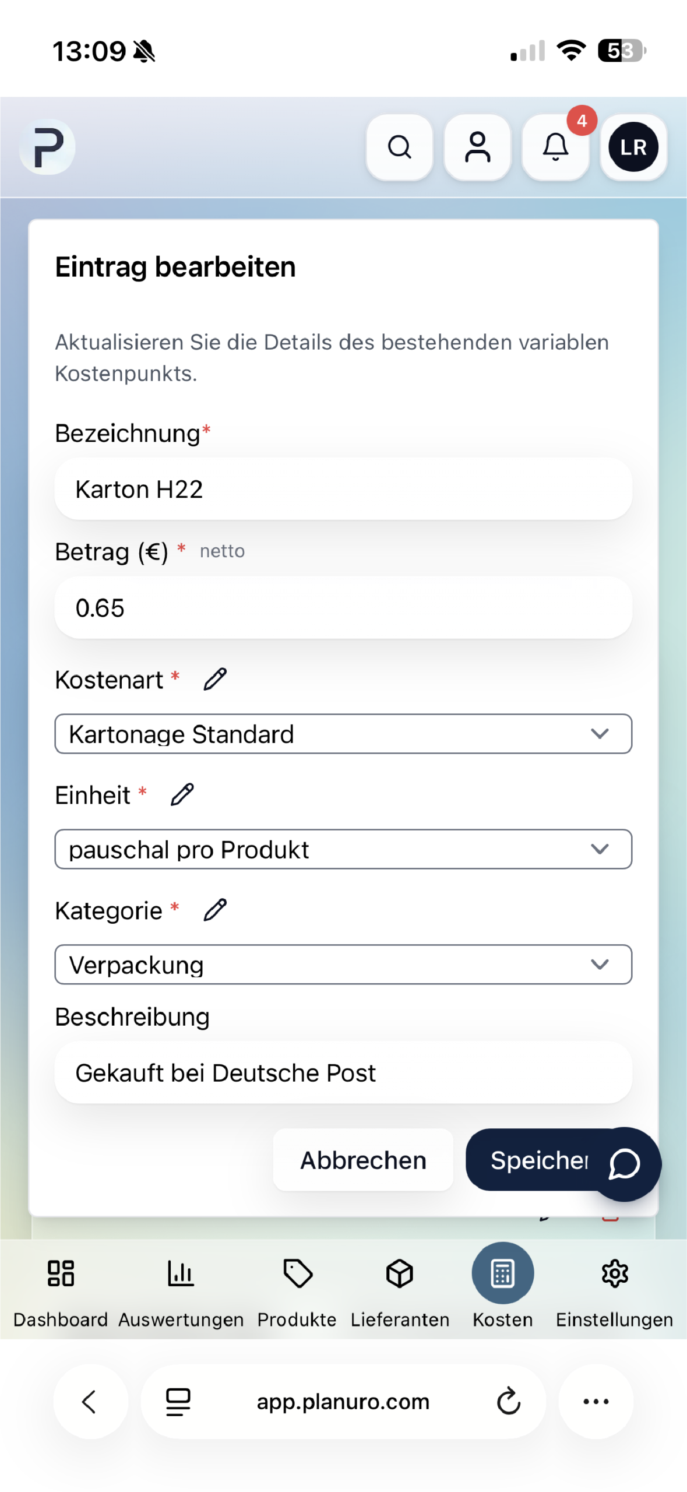Image resolution: width=687 pixels, height=1492 pixels.
Task: Click the Betrag amount field
Action: [343, 608]
